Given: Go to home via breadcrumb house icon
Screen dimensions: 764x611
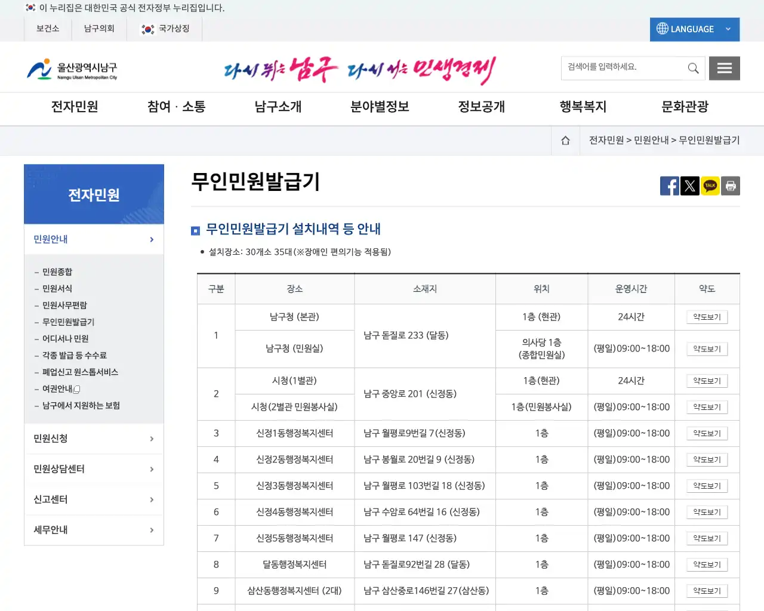Looking at the screenshot, I should 565,141.
